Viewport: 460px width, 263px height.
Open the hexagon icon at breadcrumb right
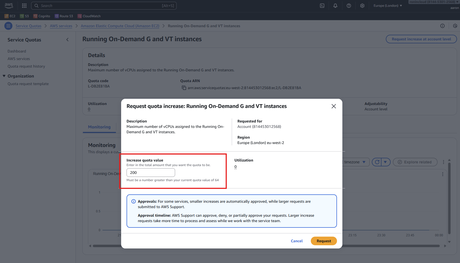pyautogui.click(x=455, y=26)
